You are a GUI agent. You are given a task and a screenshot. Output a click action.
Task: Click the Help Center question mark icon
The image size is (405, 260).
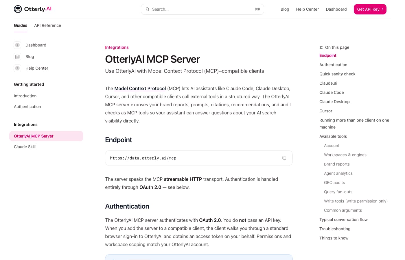[17, 68]
